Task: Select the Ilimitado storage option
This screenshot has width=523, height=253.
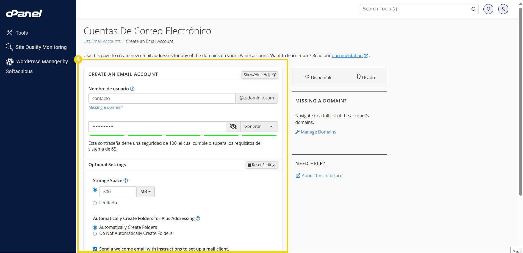Action: [x=95, y=203]
